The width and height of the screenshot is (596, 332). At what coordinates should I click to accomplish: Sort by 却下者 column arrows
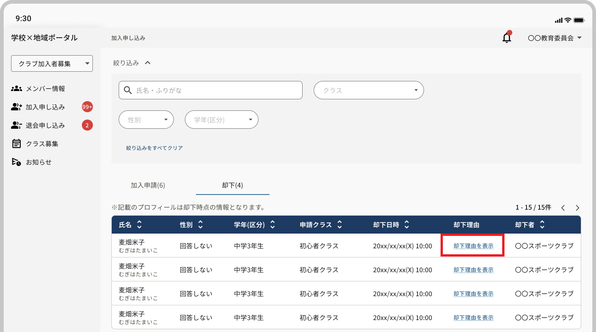(x=542, y=225)
